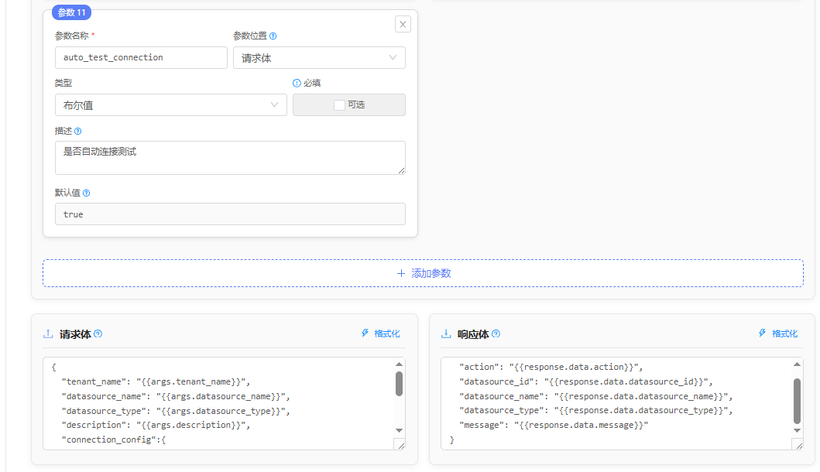Viewport: 820px width, 472px height.
Task: Click help icon next to 参数位置
Action: tap(273, 36)
